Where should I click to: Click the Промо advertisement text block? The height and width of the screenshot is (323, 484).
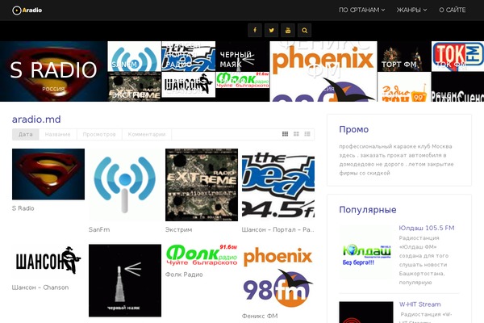[x=396, y=160]
